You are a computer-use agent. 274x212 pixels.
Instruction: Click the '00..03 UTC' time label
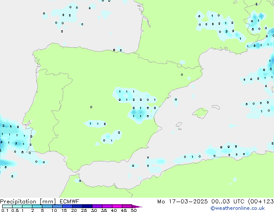click(228, 202)
